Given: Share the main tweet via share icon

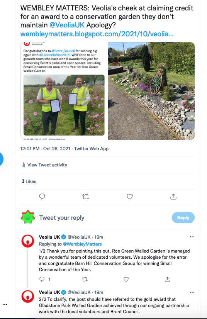Looking at the screenshot, I should (x=173, y=197).
